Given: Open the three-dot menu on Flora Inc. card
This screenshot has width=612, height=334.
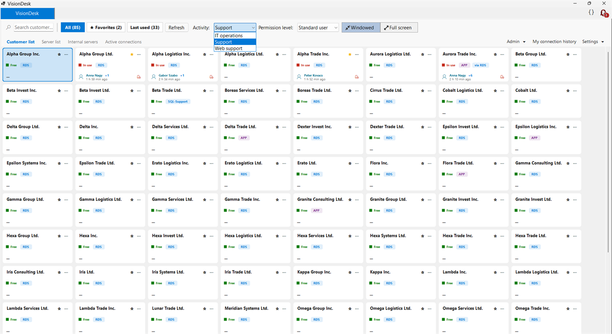Looking at the screenshot, I should pyautogui.click(x=429, y=163).
